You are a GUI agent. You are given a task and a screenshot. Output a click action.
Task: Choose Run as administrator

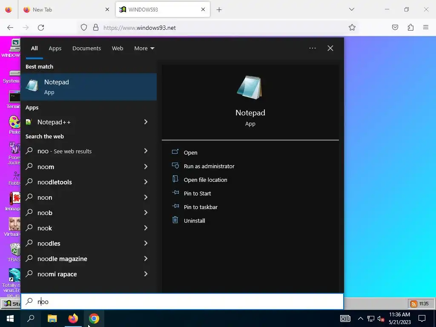[x=209, y=166]
